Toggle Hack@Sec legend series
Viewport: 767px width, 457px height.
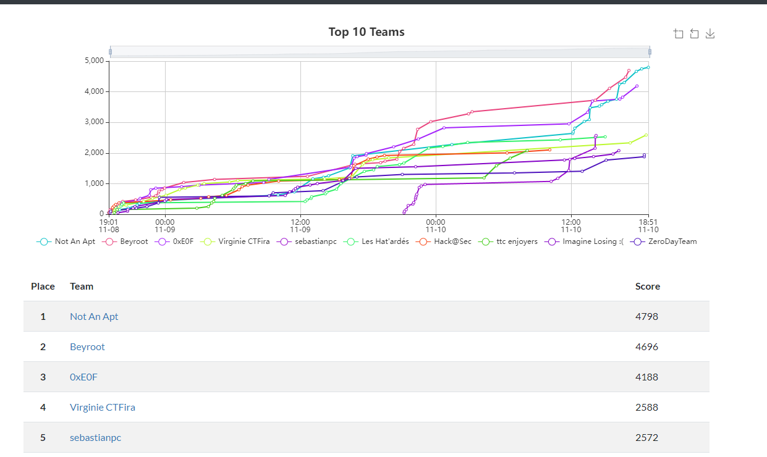444,241
